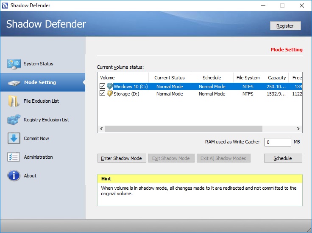Open the Administration page
Screen dimensions: 312x233
coord(43,157)
